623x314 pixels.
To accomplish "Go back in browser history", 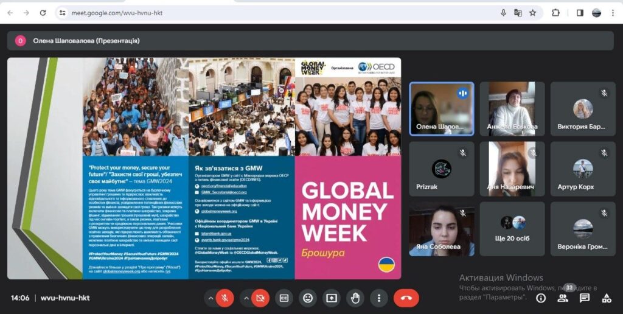I will pyautogui.click(x=10, y=13).
